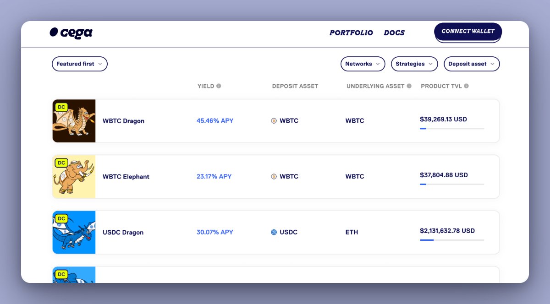Click the Deposit Asset column header

coord(295,86)
